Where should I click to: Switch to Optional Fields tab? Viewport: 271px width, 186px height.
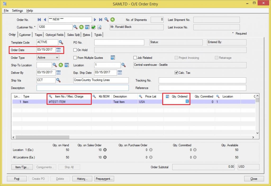pos(55,35)
